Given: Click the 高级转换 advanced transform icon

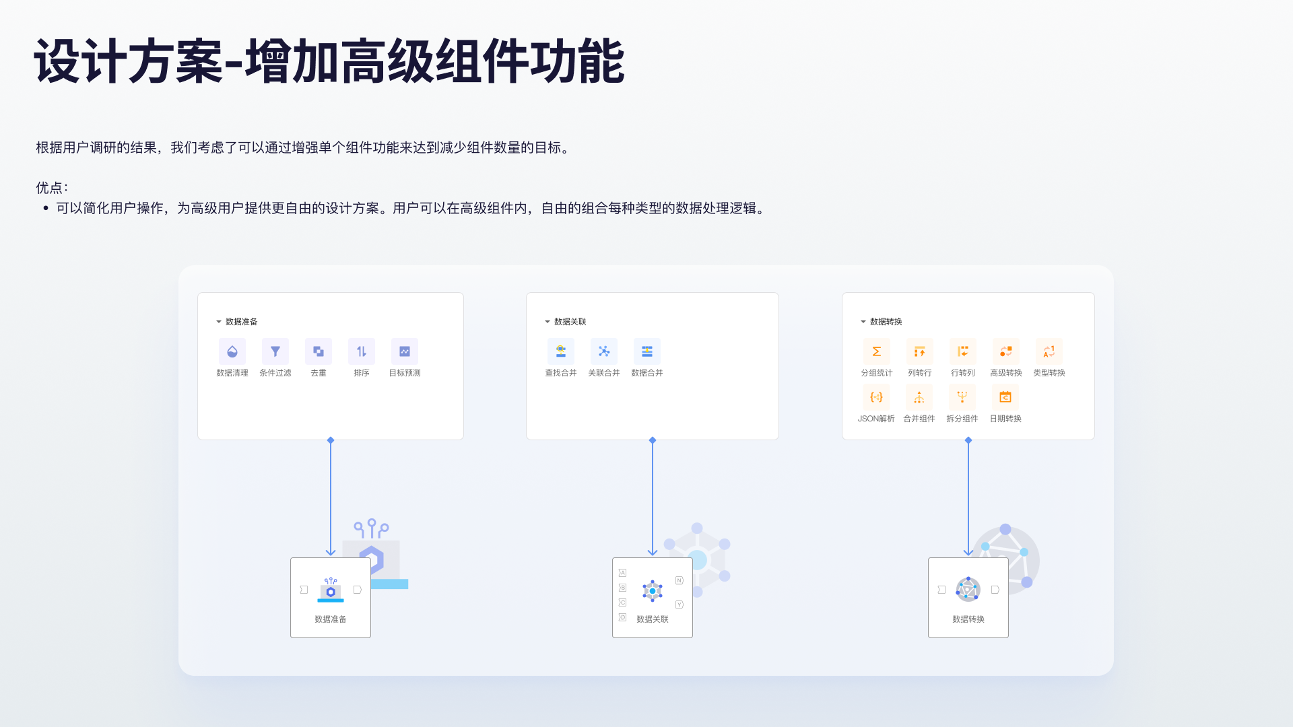Looking at the screenshot, I should click(x=1005, y=351).
